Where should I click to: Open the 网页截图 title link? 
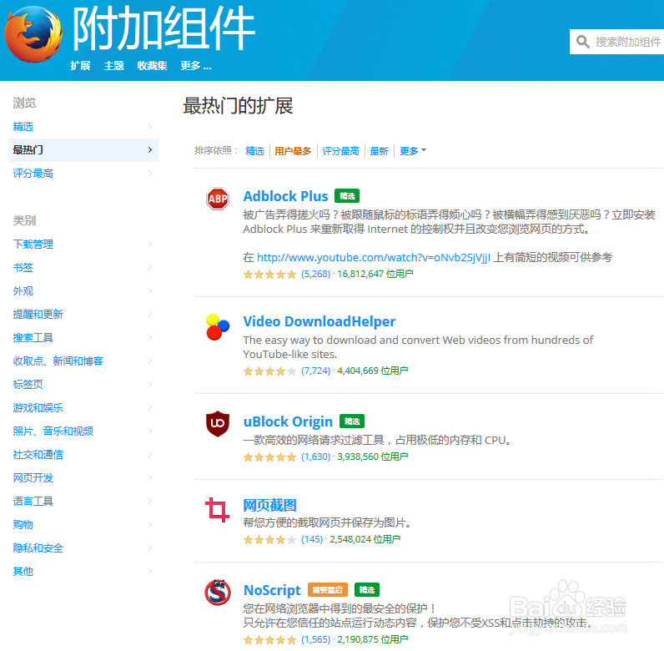(x=269, y=505)
